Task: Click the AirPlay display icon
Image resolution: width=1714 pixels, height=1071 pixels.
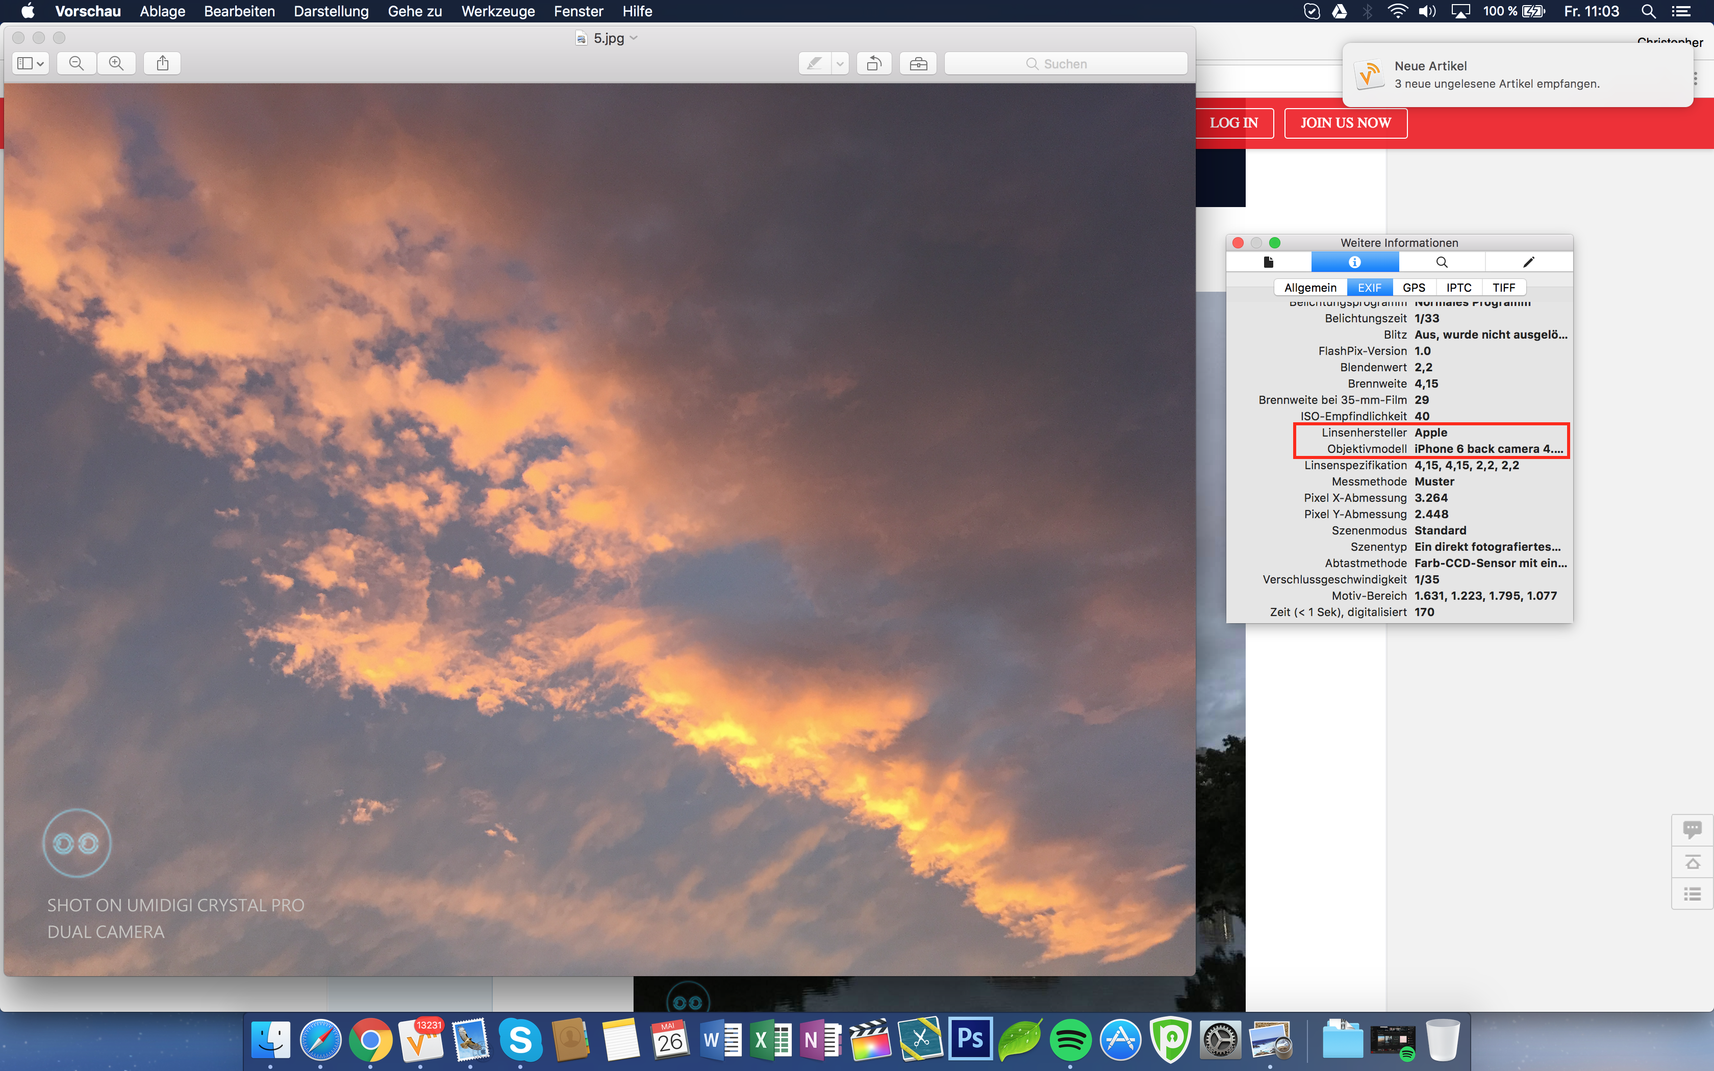Action: 1460,11
